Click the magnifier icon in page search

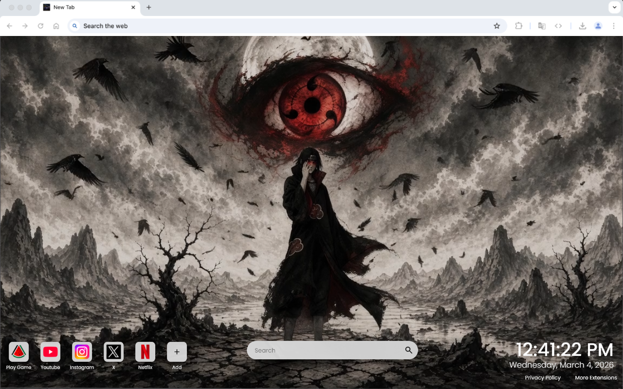click(408, 350)
